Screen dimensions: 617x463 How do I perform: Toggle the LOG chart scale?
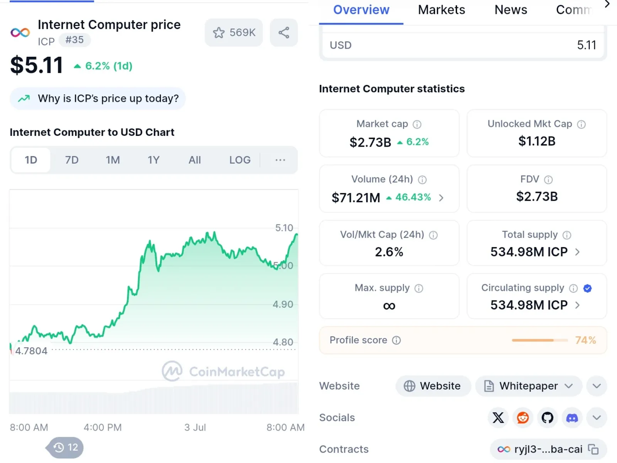point(240,160)
